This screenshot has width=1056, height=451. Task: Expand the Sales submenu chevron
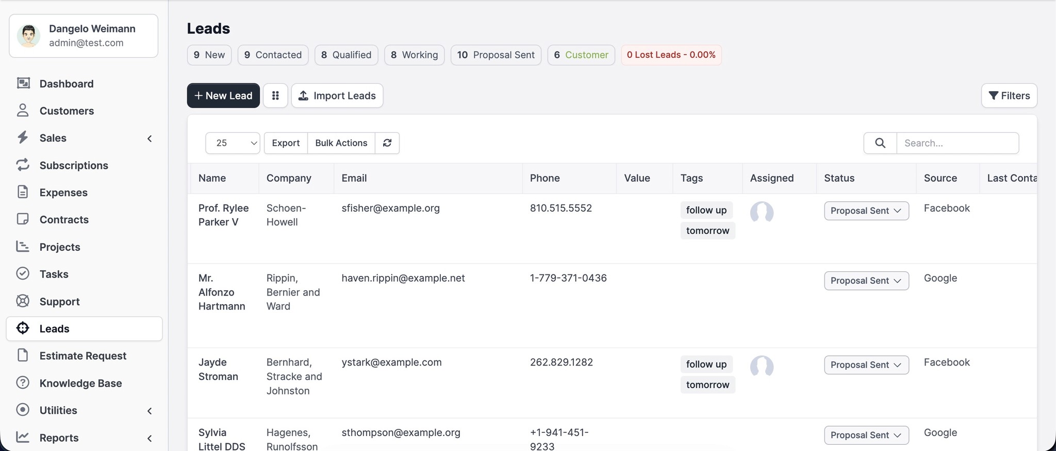[150, 138]
